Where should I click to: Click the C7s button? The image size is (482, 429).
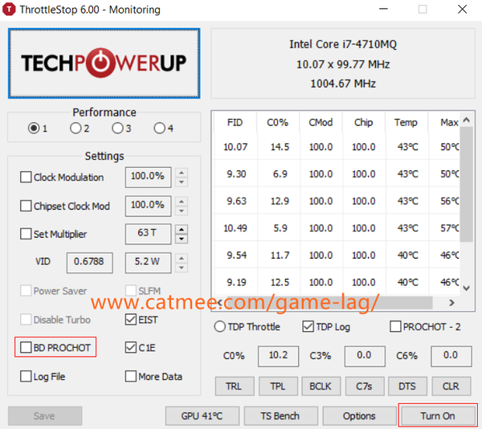365,386
